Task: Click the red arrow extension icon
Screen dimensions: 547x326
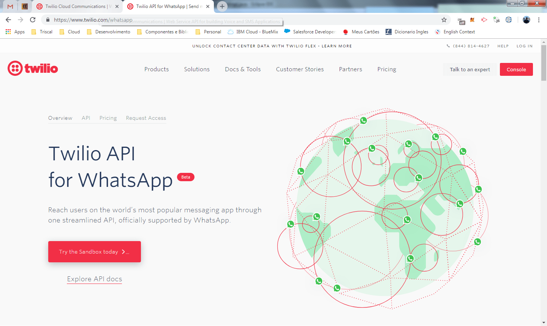Action: pos(484,20)
